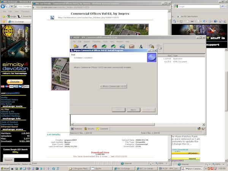Click small image icon beside page URL
The width and height of the screenshot is (228, 171).
coord(52,17)
